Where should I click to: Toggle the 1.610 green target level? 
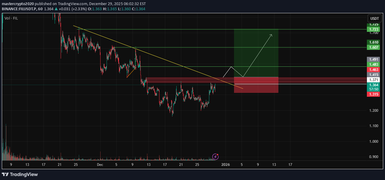[373, 42]
